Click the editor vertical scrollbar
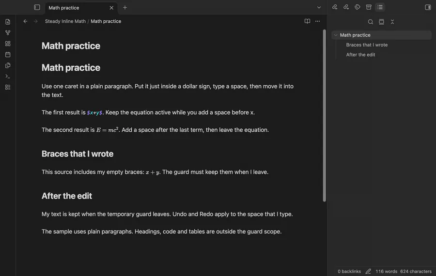Image resolution: width=436 pixels, height=276 pixels. tap(324, 115)
